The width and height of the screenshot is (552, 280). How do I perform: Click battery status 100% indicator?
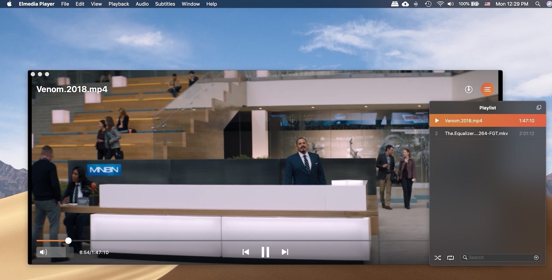pos(469,4)
